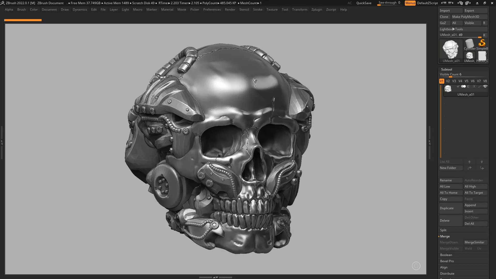
Task: Open the Render menu
Action: coord(230,10)
